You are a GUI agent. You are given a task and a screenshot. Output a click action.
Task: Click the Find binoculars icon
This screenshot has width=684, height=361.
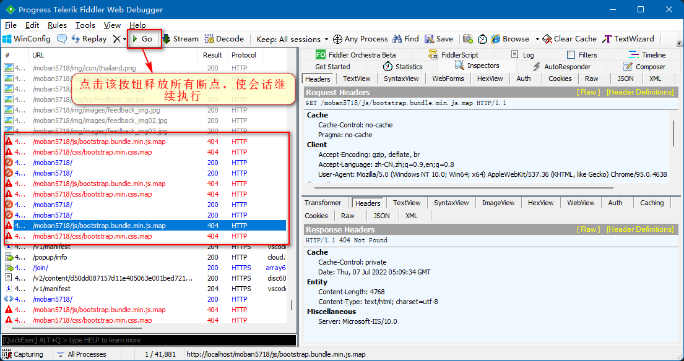397,39
